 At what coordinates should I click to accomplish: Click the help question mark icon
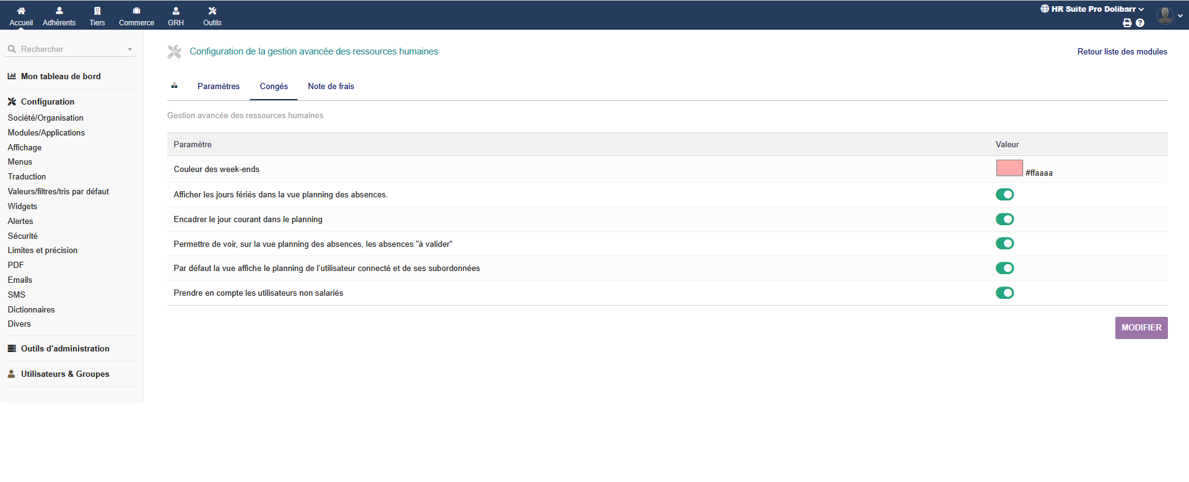click(1140, 23)
